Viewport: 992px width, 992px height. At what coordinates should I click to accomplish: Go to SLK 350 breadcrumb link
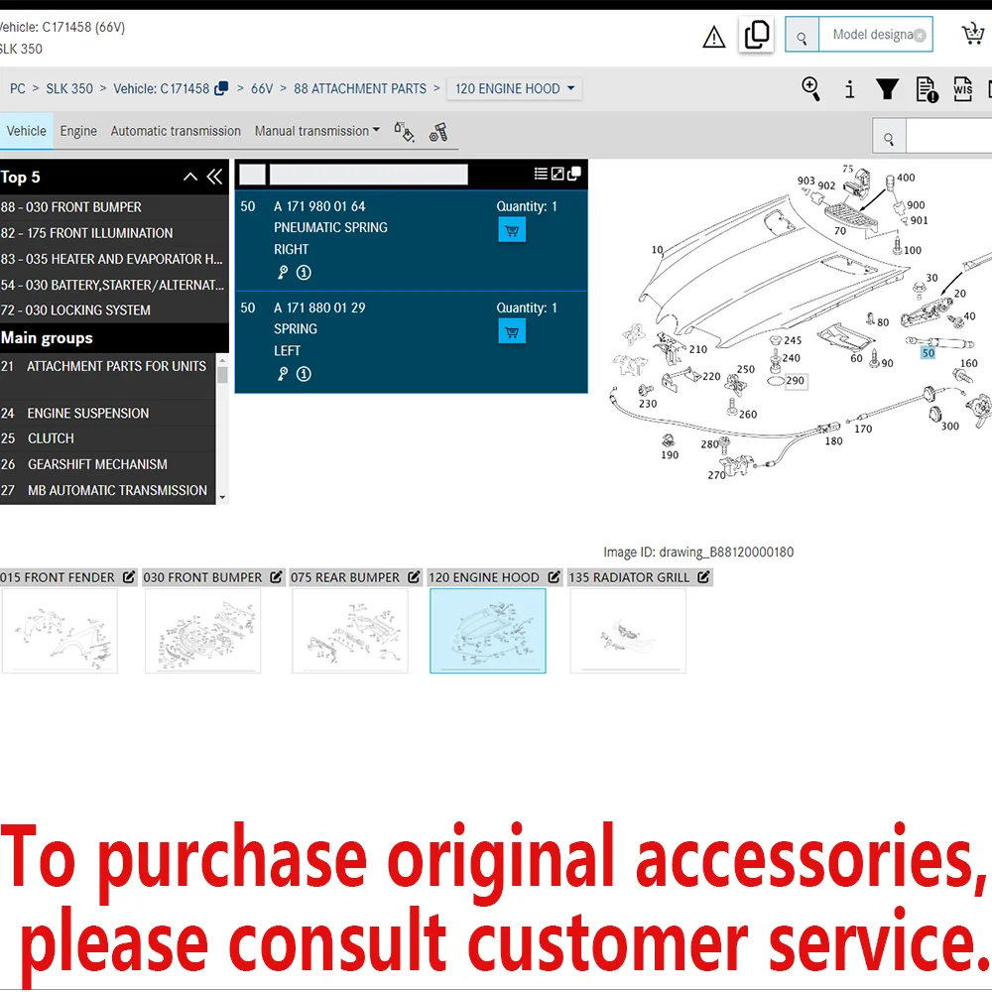(x=69, y=88)
